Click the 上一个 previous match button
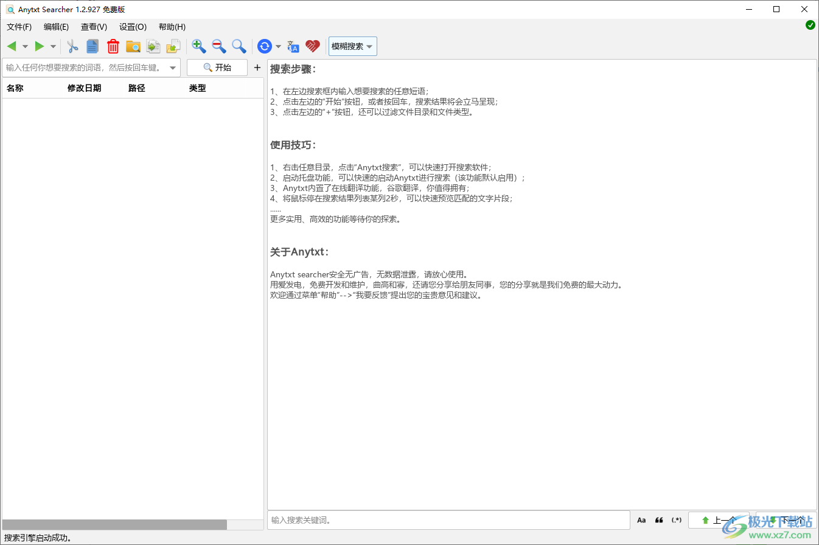819x545 pixels. coord(719,520)
